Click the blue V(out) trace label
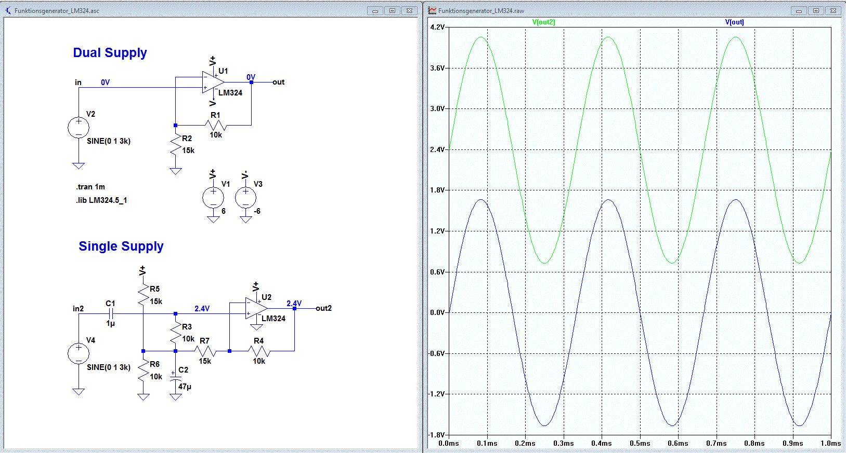 click(x=734, y=22)
